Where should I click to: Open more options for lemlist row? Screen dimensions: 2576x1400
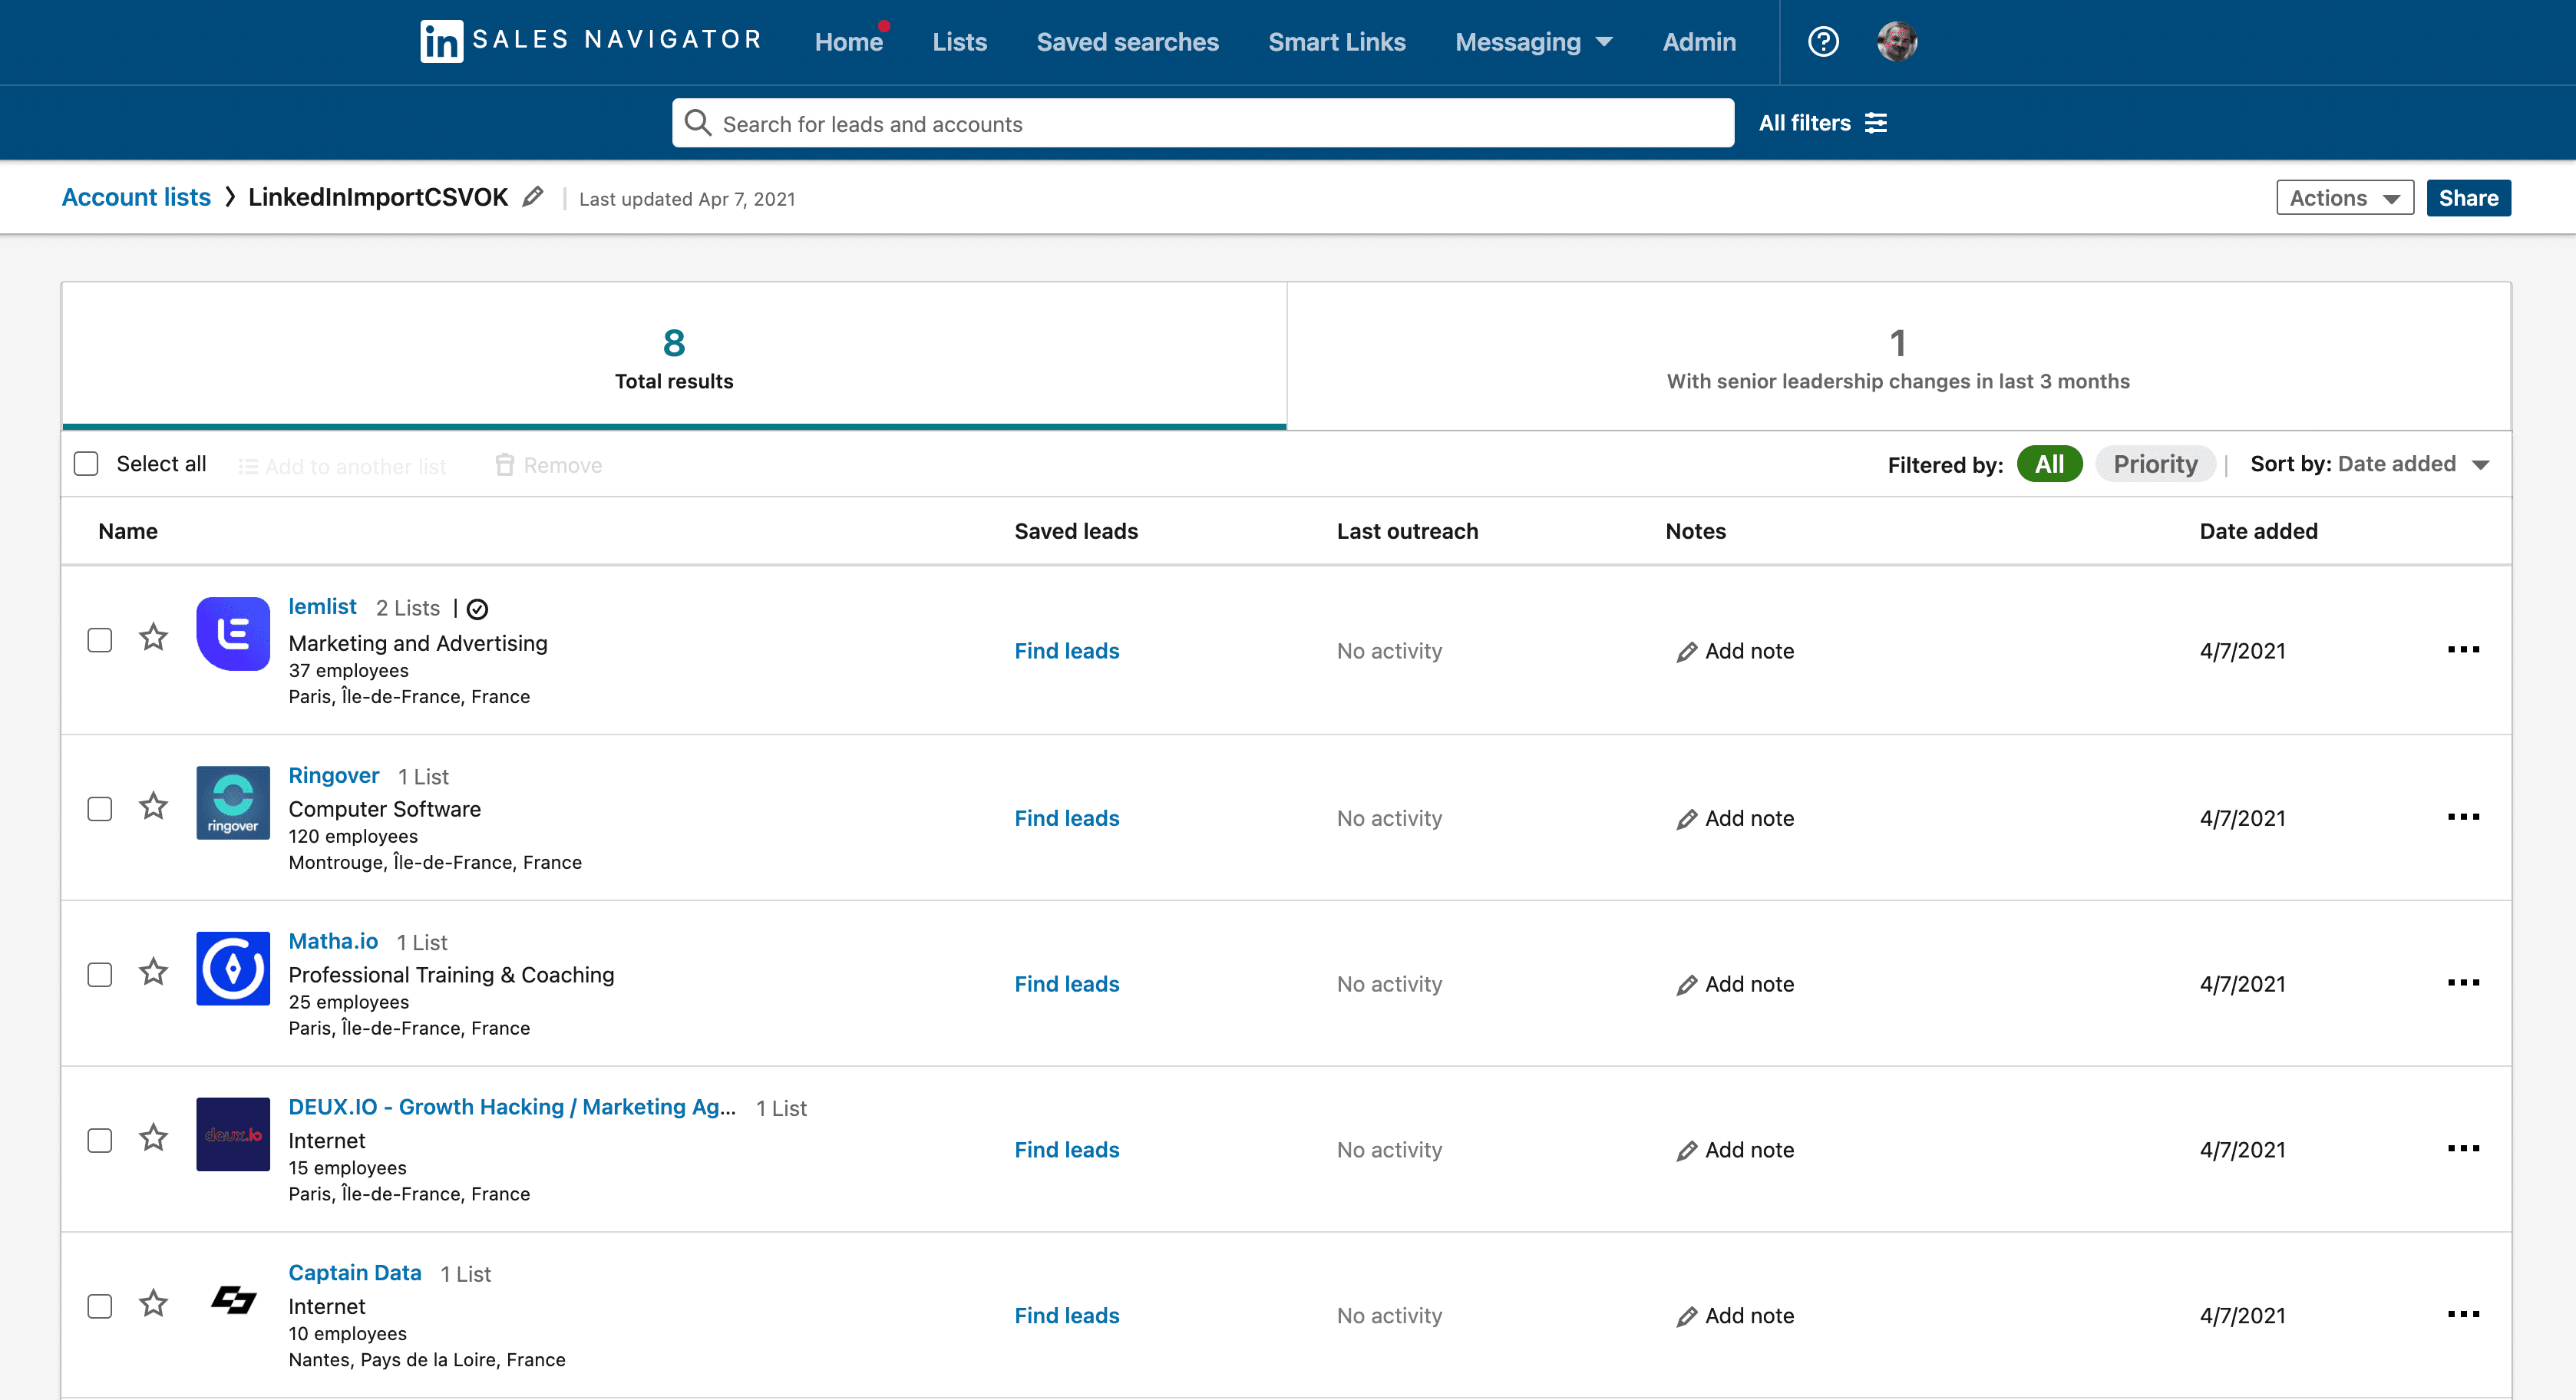point(2463,650)
